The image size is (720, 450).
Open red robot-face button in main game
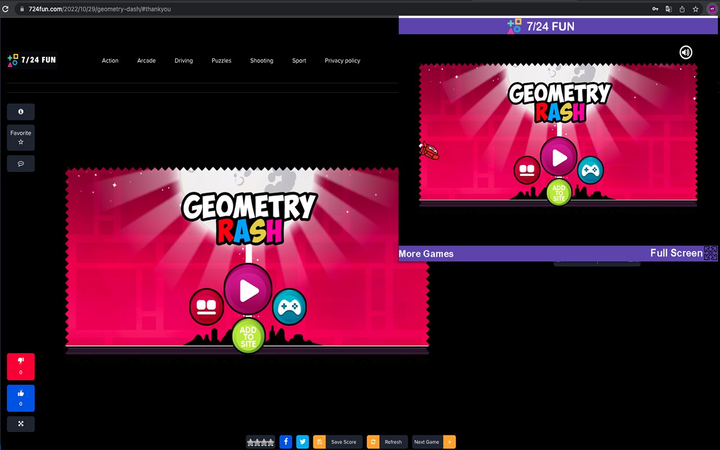click(x=206, y=307)
